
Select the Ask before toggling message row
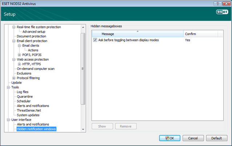tap(158, 40)
